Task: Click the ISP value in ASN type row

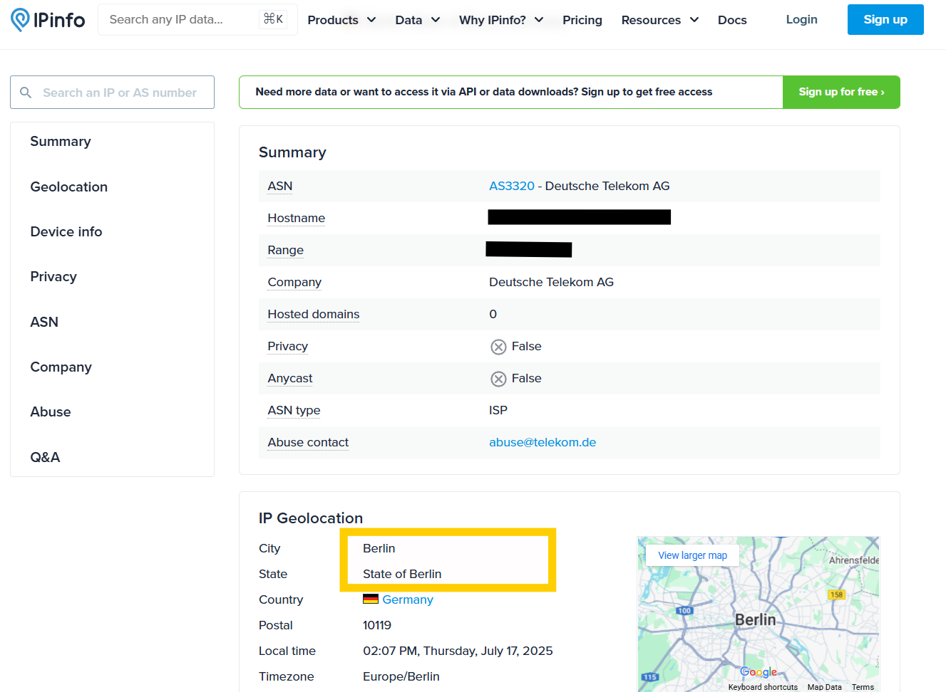Action: [x=498, y=410]
